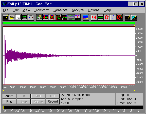Click the red-circle noise reduction icon
Screen dimensions: 146x114
(119, 18)
